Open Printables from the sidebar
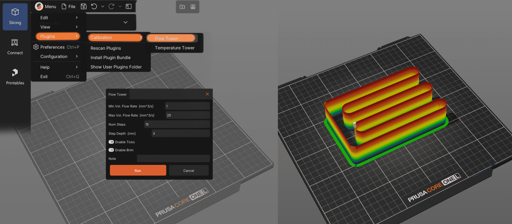This screenshot has width=512, height=224. [15, 77]
